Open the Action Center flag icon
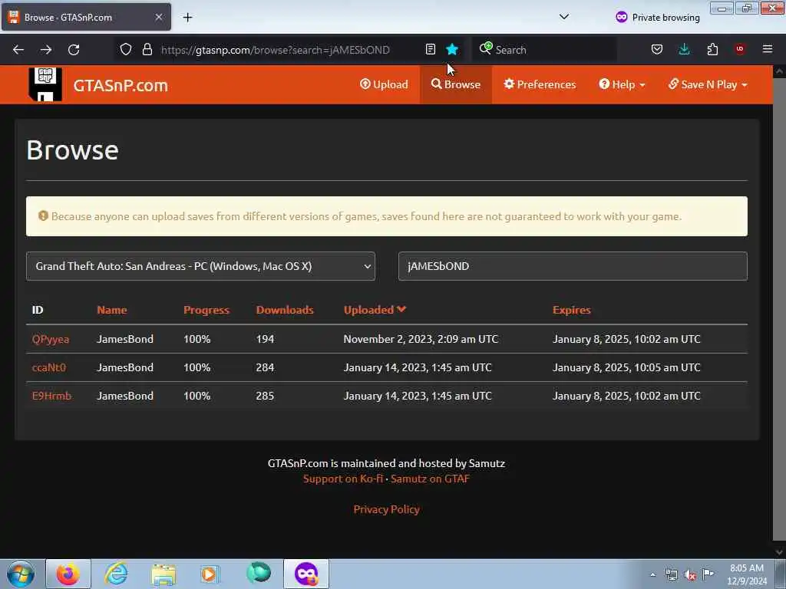The height and width of the screenshot is (589, 786). [708, 574]
